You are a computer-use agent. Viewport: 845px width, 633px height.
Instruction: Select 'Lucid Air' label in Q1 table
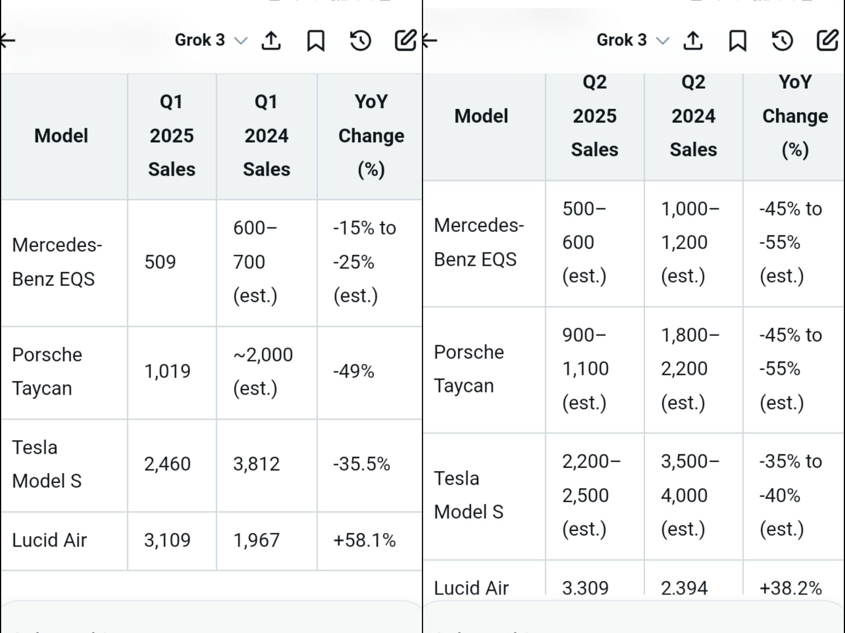49,540
